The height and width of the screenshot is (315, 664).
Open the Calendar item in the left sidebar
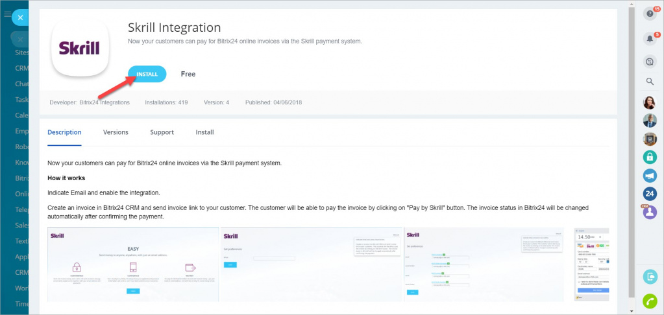click(22, 115)
